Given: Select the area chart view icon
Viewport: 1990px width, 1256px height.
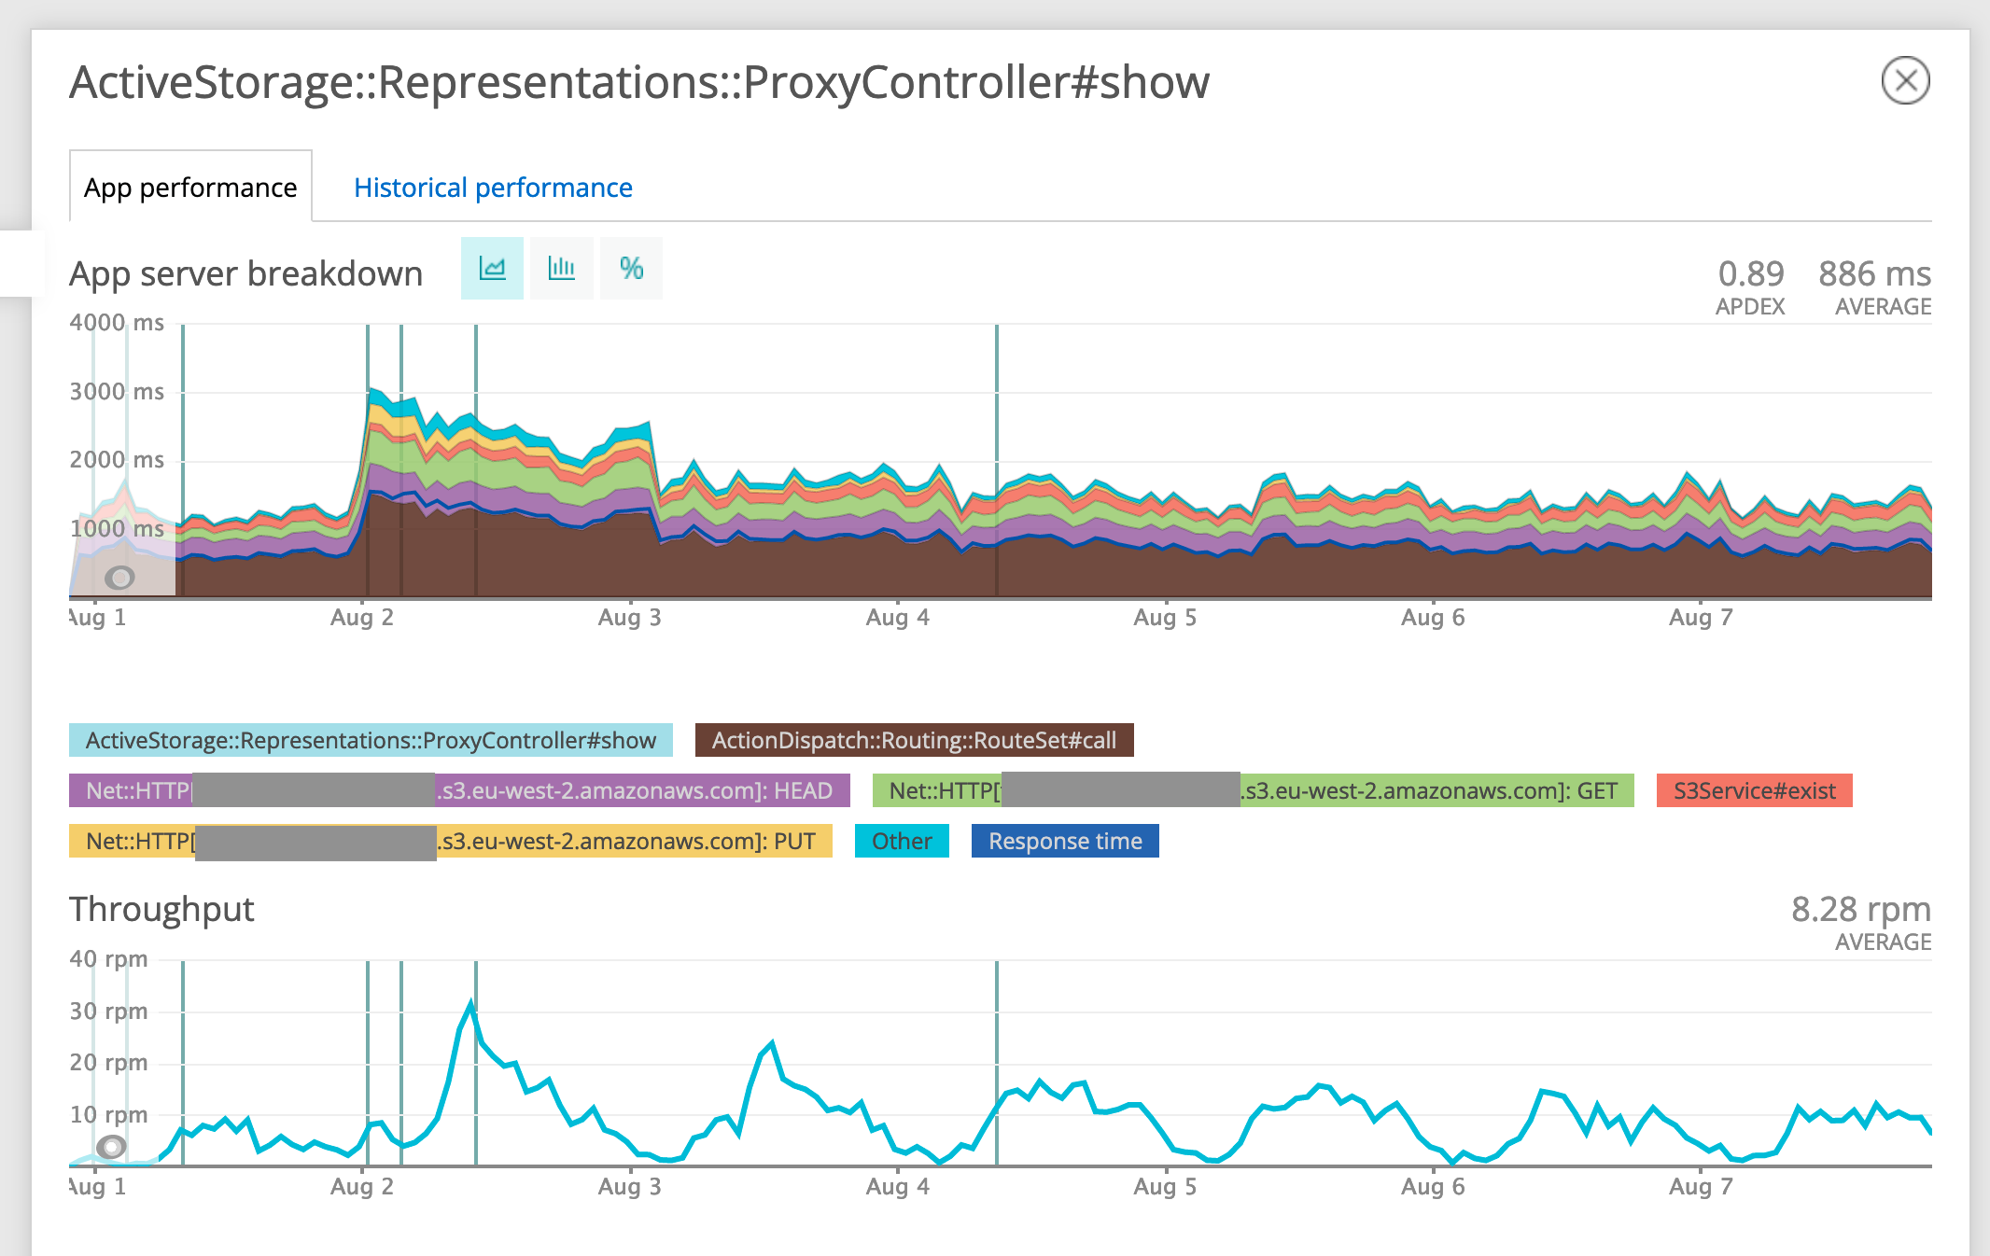Looking at the screenshot, I should (x=492, y=269).
